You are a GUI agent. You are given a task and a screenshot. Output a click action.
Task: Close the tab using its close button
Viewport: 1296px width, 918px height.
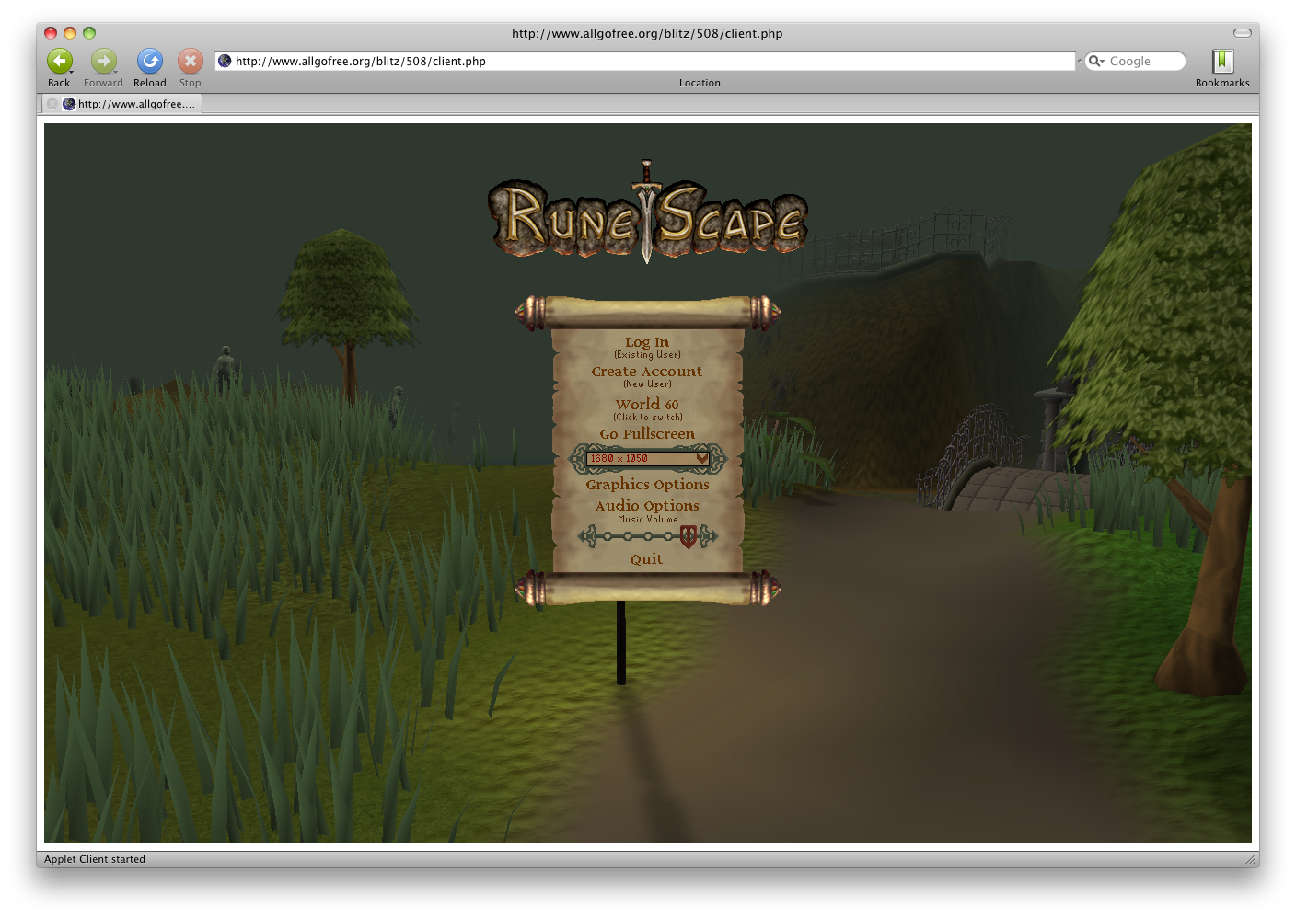pyautogui.click(x=52, y=104)
